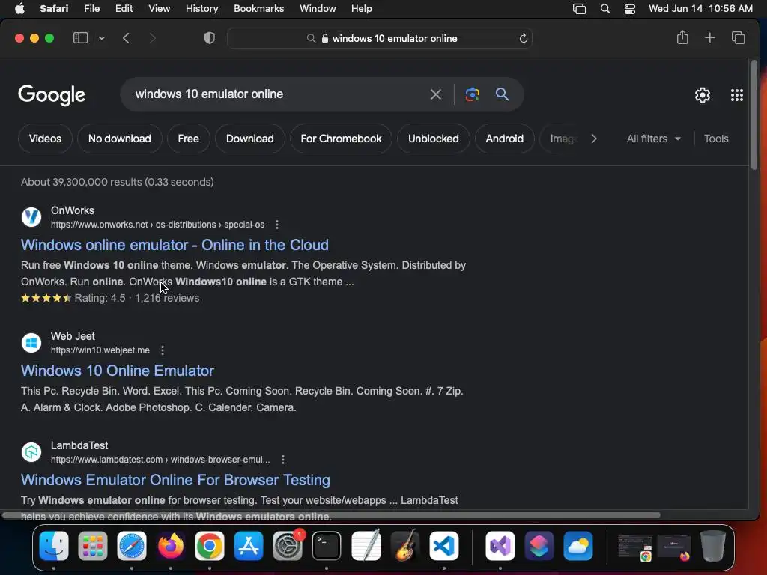Screen dimensions: 767x575
Task: Open the Safari menu in menu bar
Action: point(54,9)
